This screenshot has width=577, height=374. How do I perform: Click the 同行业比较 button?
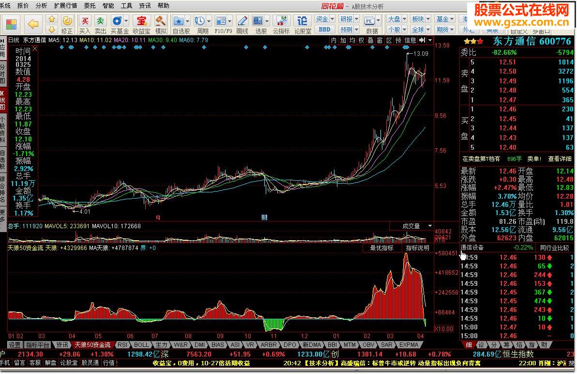point(554,248)
